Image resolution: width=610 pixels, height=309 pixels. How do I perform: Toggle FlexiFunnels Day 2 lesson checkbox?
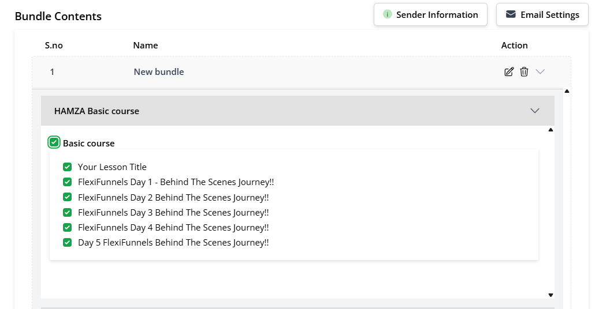click(67, 197)
